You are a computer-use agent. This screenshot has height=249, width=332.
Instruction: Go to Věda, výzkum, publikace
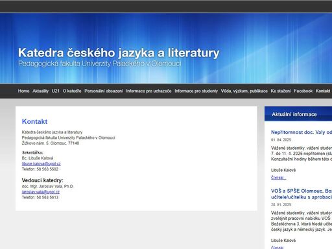click(244, 91)
